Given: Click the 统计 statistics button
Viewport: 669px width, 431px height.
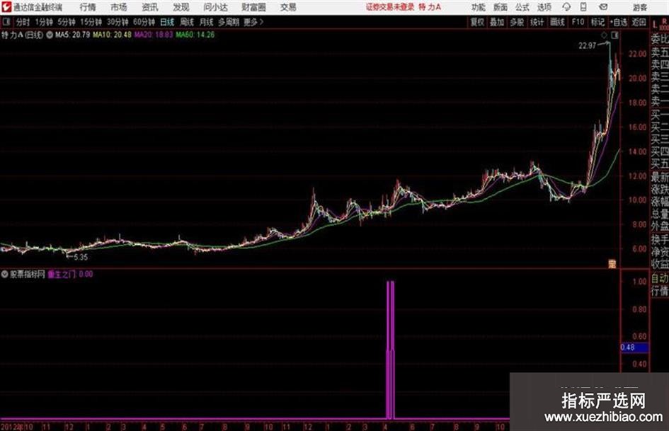Looking at the screenshot, I should click(537, 22).
